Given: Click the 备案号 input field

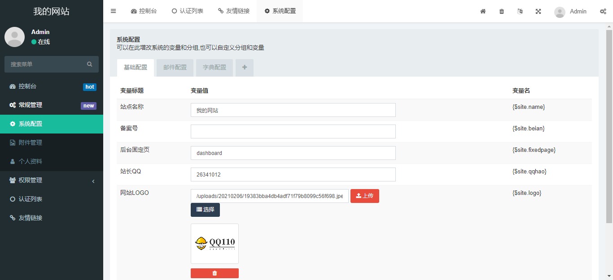Looking at the screenshot, I should coord(293,132).
